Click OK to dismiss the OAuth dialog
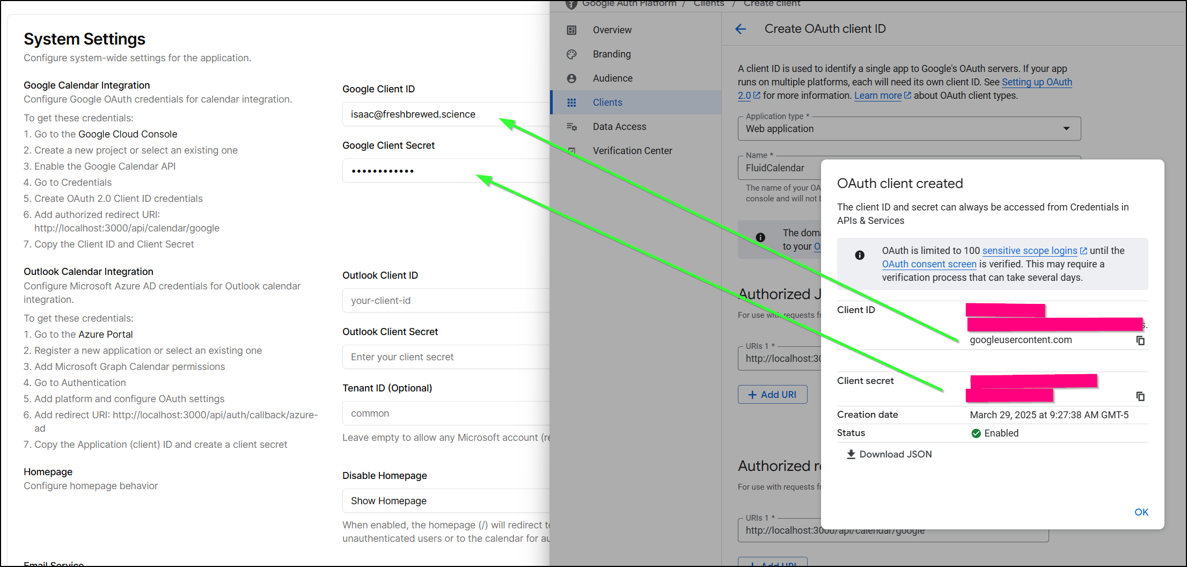 click(x=1141, y=512)
